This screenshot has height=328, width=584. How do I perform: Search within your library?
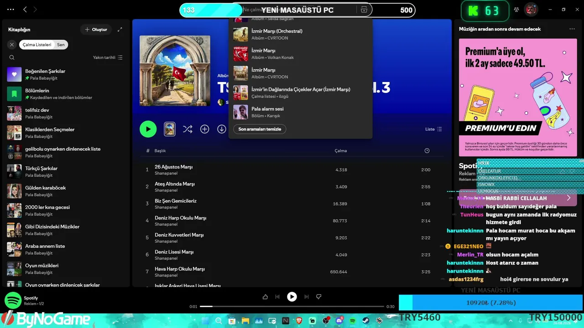12,57
